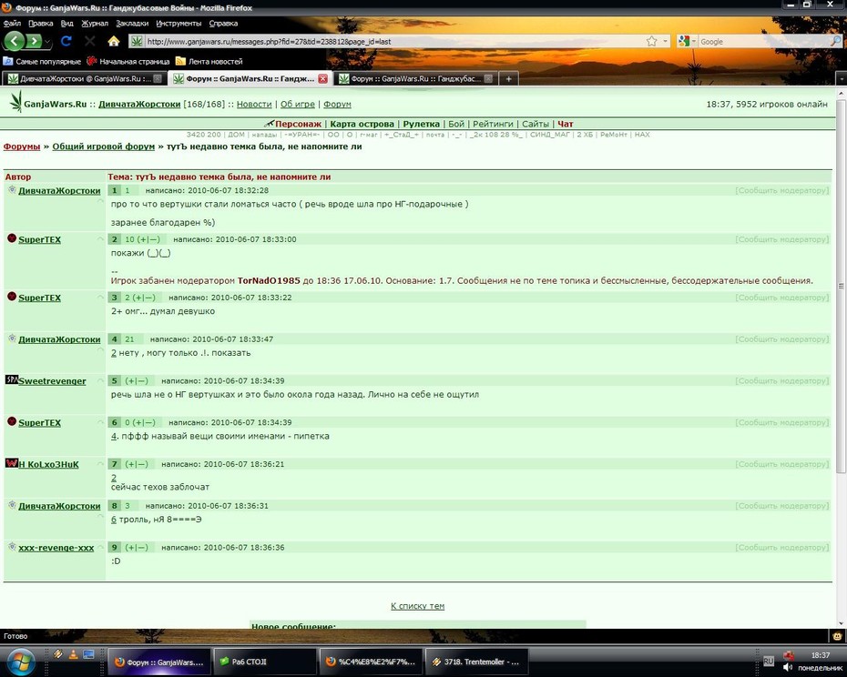Open the Windows Start orb
The width and height of the screenshot is (847, 677).
click(22, 662)
